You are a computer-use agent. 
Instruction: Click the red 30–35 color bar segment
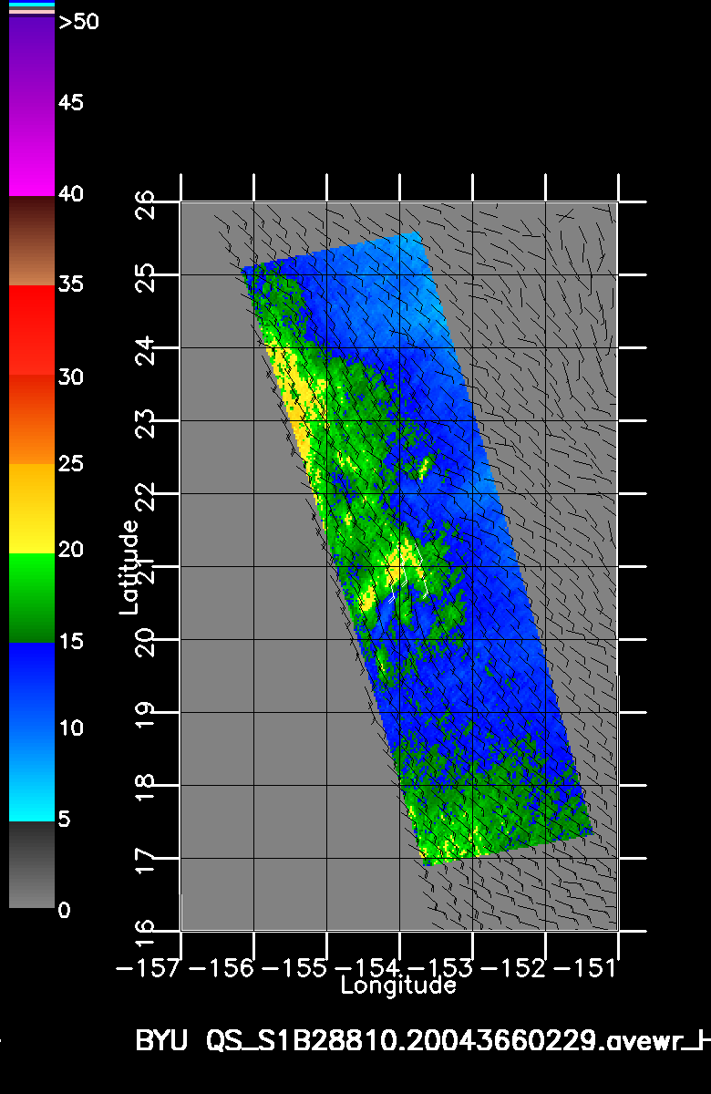click(x=31, y=330)
